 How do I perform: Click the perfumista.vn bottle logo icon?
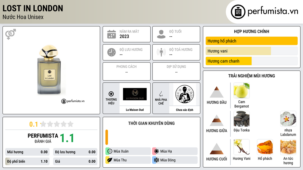238,12
